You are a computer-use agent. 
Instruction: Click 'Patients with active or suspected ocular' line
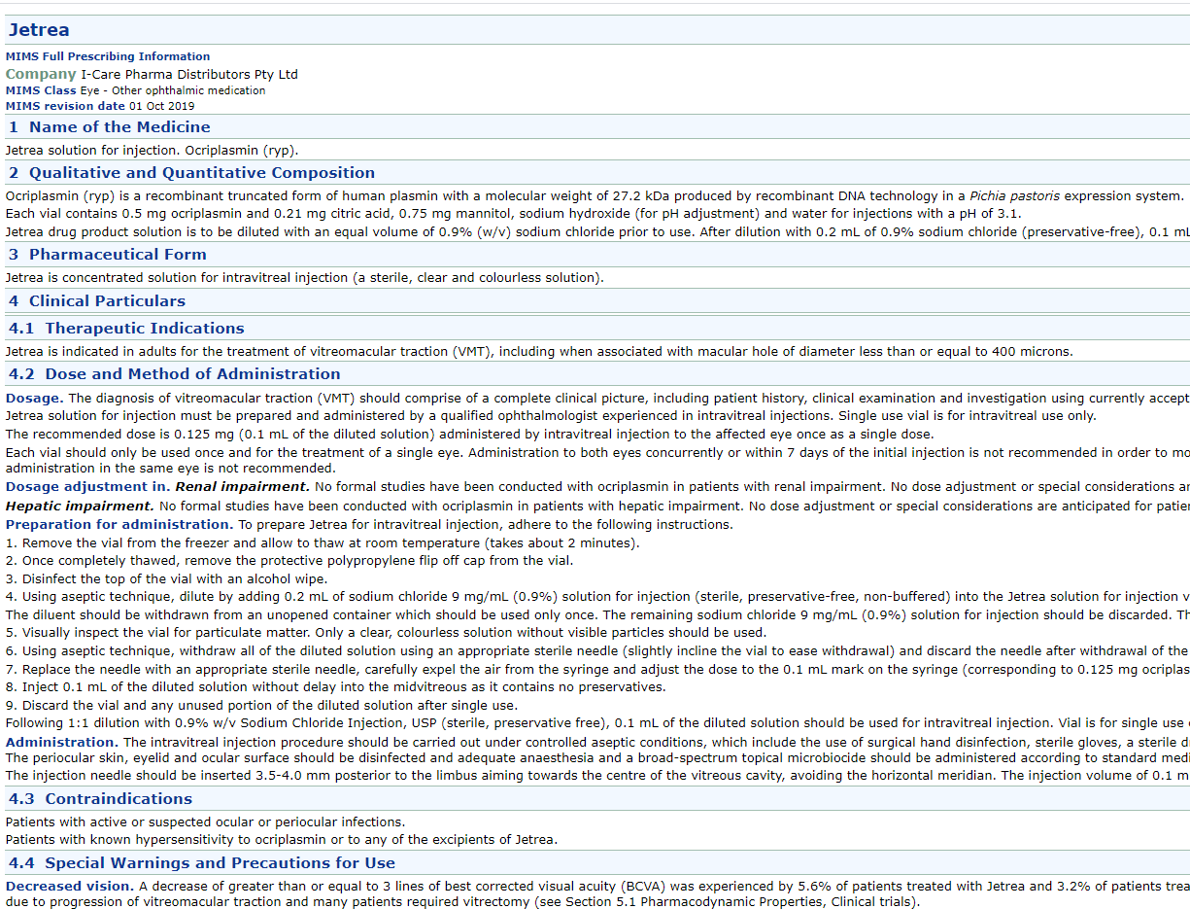[205, 822]
